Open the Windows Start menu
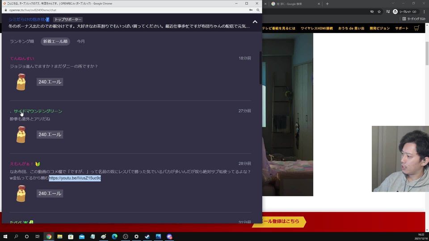429x241 pixels. tap(5, 237)
